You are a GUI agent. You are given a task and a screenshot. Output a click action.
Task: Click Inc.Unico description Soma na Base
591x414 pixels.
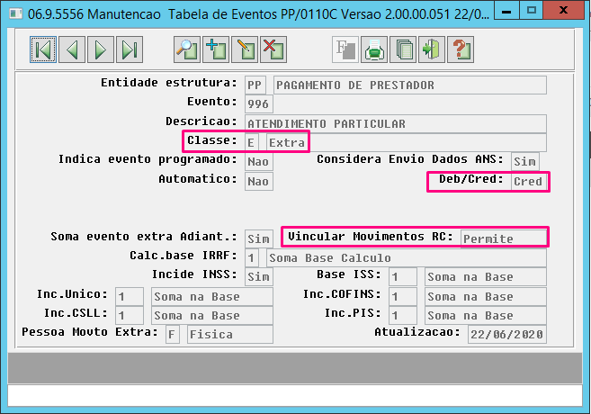tap(212, 297)
